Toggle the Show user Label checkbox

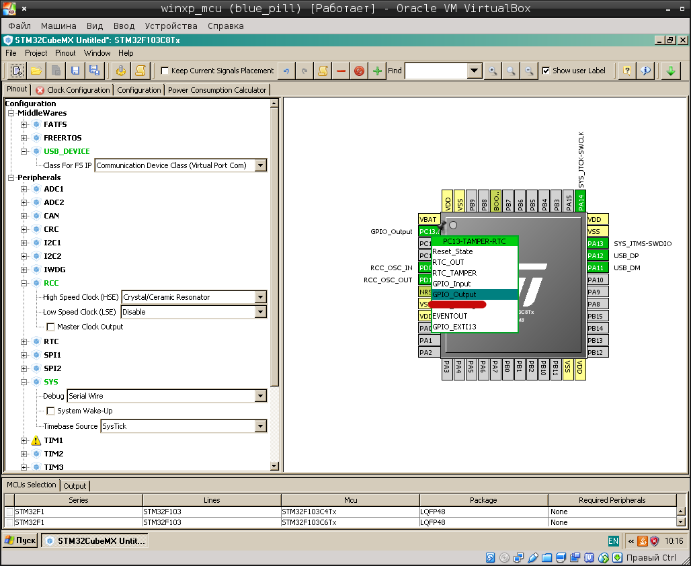546,71
